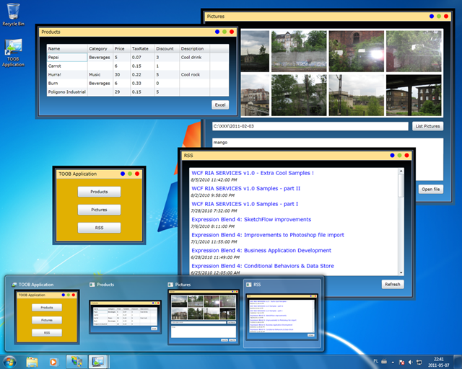Select the Hurra! row
Screen dimensions: 462x369
(x=138, y=75)
